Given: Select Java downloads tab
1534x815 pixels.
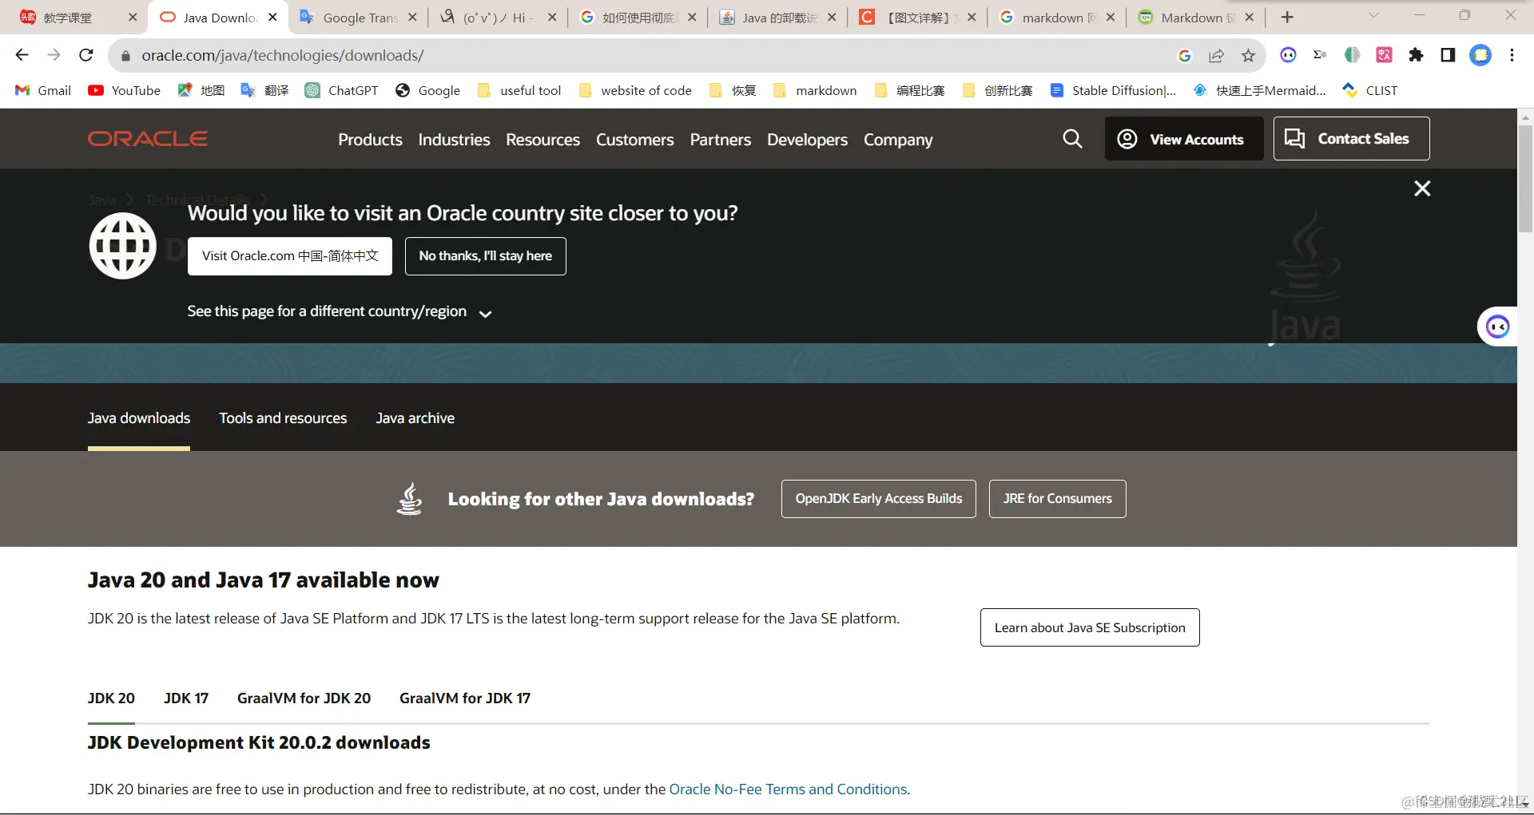Looking at the screenshot, I should click(x=139, y=418).
